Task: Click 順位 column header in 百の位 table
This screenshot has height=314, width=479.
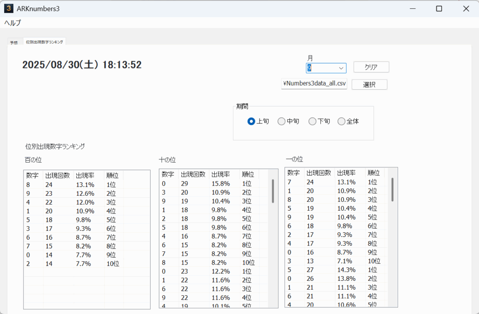Action: click(112, 176)
